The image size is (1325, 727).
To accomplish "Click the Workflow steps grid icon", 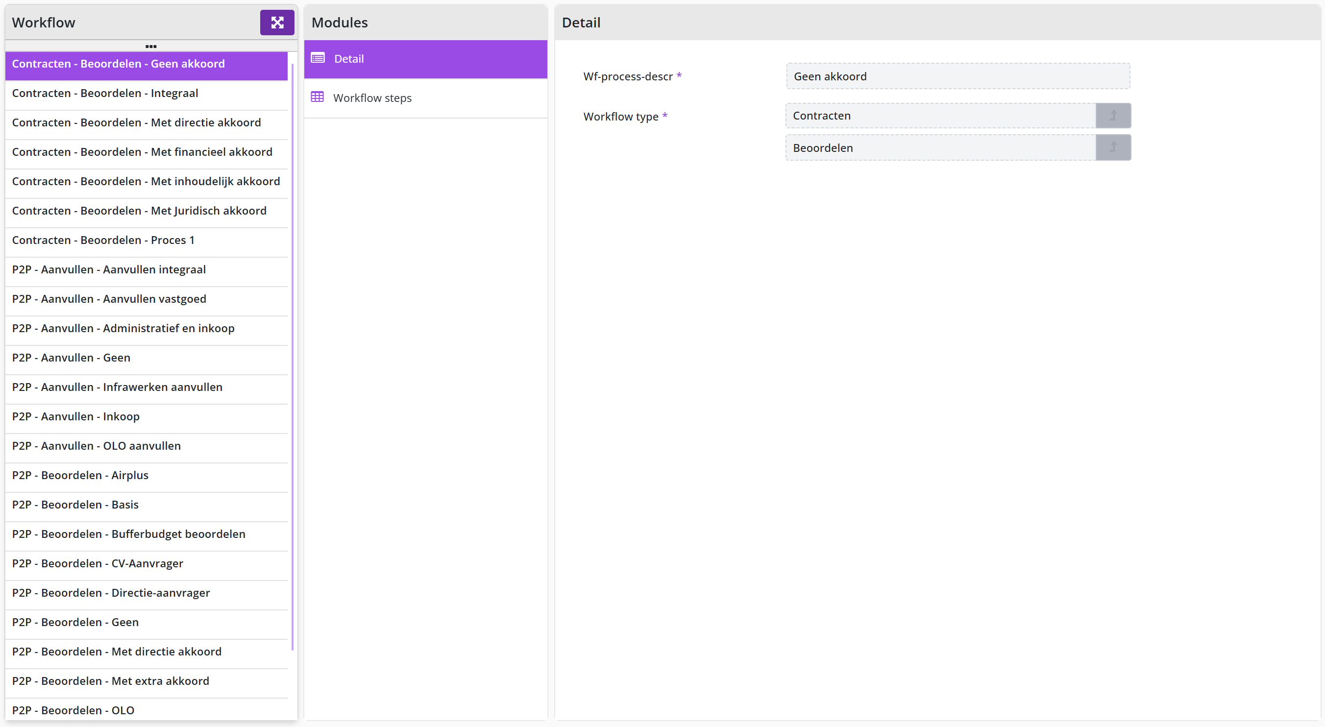I will (318, 97).
